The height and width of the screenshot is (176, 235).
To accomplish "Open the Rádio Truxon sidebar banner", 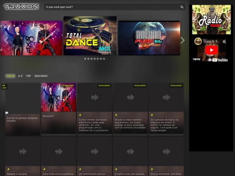I will tap(211, 20).
